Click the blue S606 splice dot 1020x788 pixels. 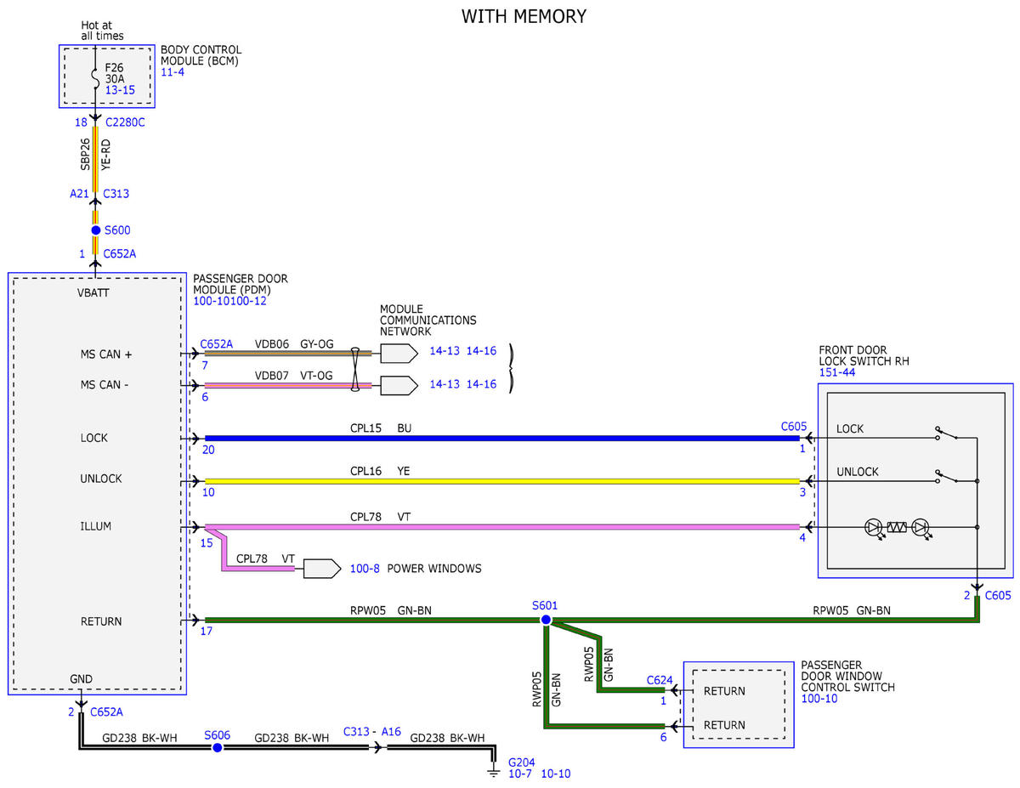pyautogui.click(x=217, y=747)
